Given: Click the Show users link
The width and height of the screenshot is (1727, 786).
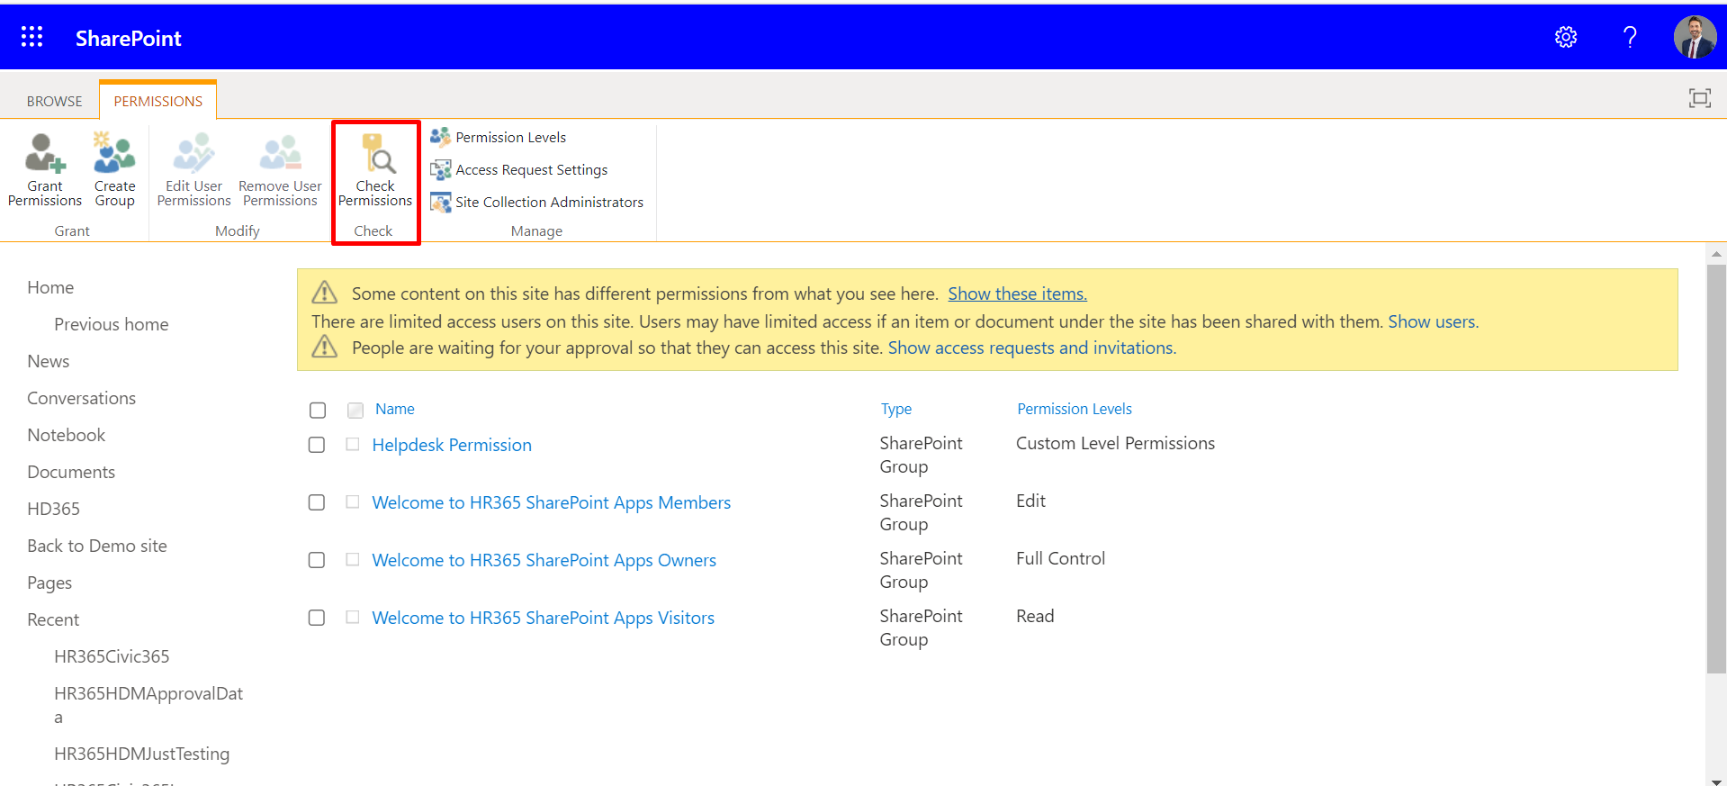Looking at the screenshot, I should 1432,321.
